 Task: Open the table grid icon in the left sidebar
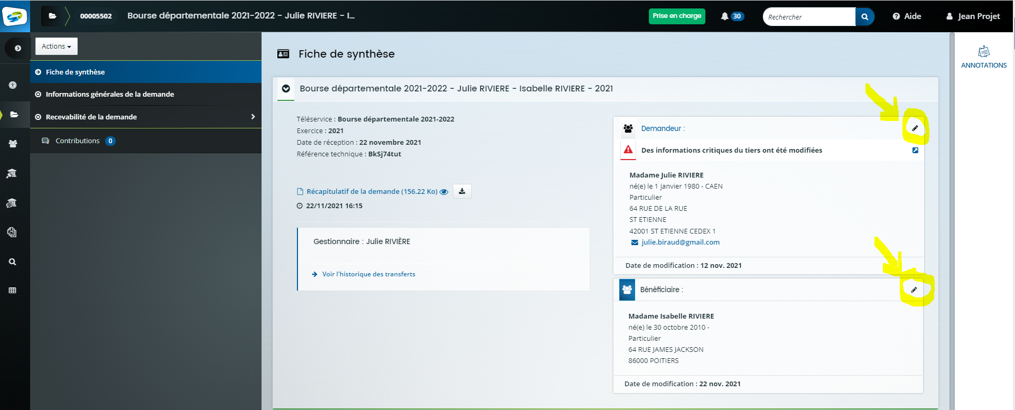[x=12, y=291]
